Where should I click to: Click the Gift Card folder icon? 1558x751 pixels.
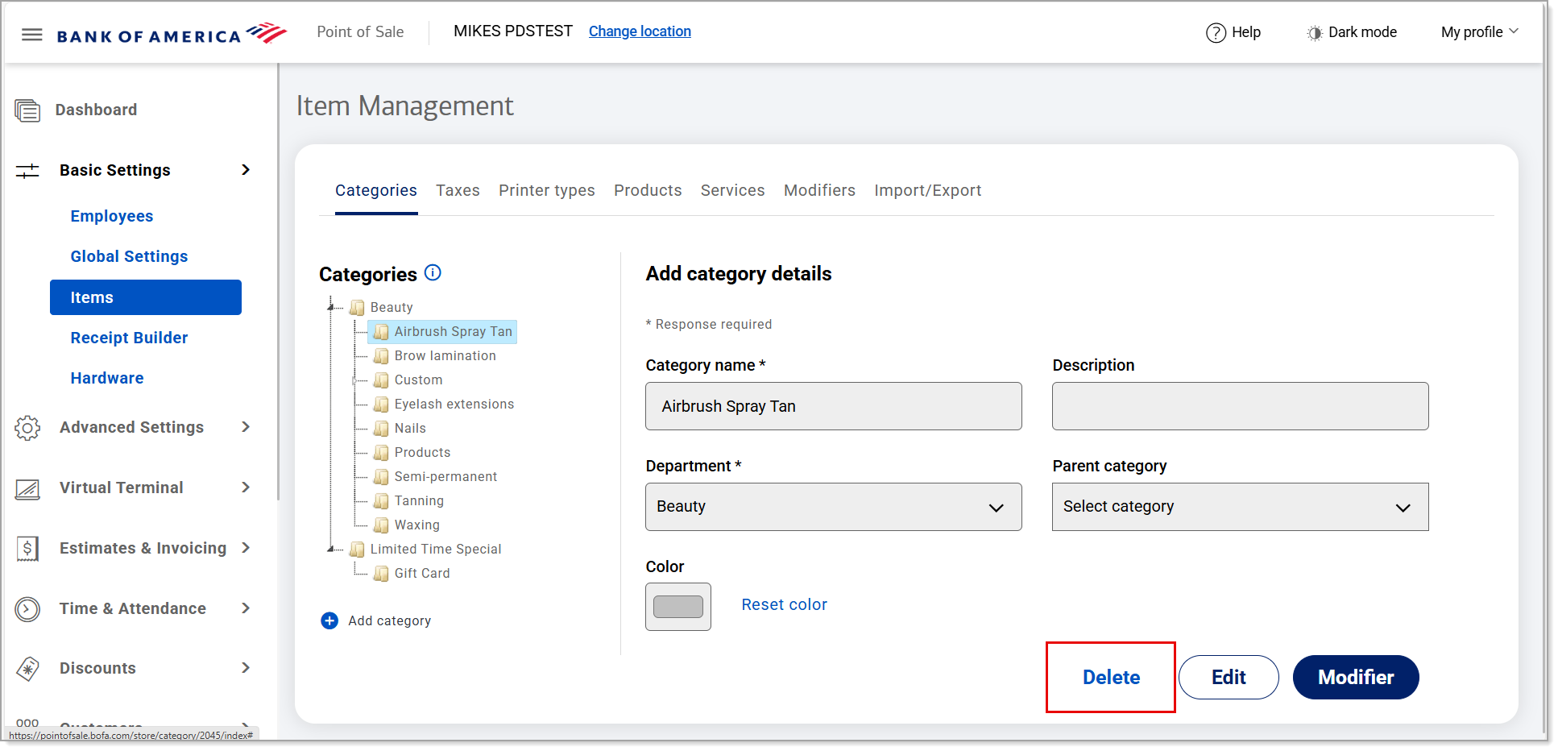click(x=381, y=574)
